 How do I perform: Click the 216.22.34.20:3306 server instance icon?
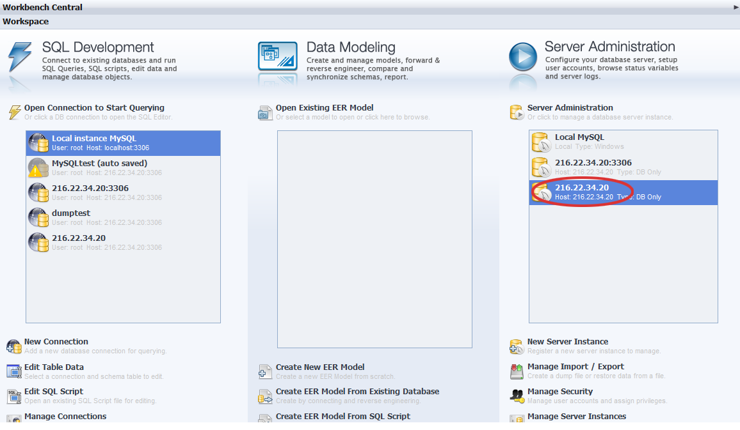pos(541,167)
